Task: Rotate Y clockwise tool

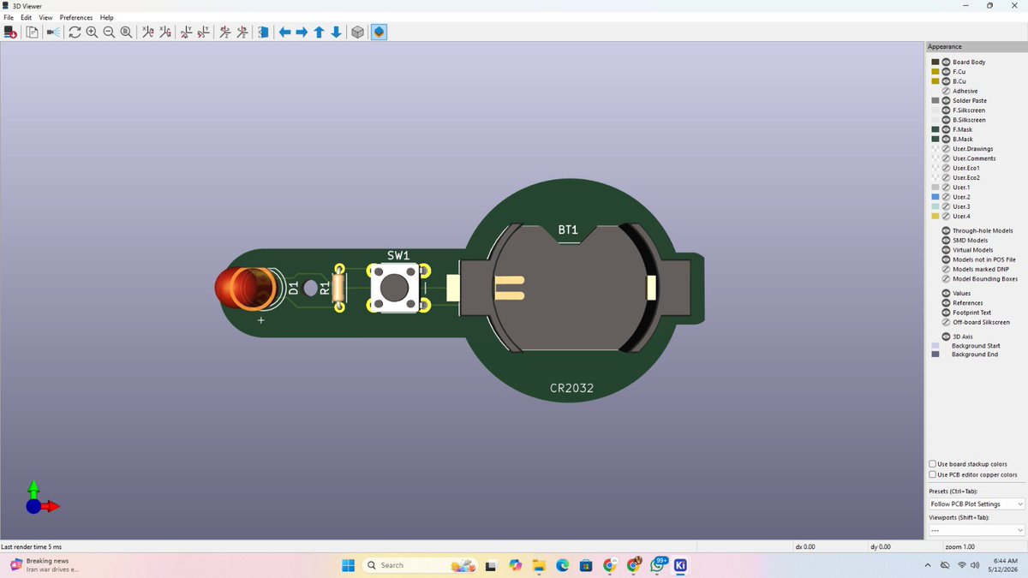Action: [186, 32]
